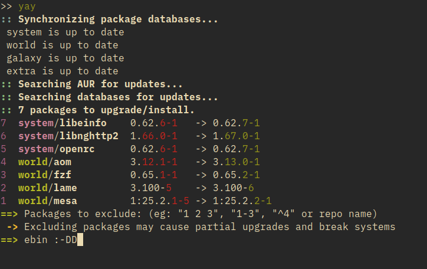Click new version 1.67.0-1 of libnghttp2
This screenshot has height=269, width=427.
pos(236,136)
